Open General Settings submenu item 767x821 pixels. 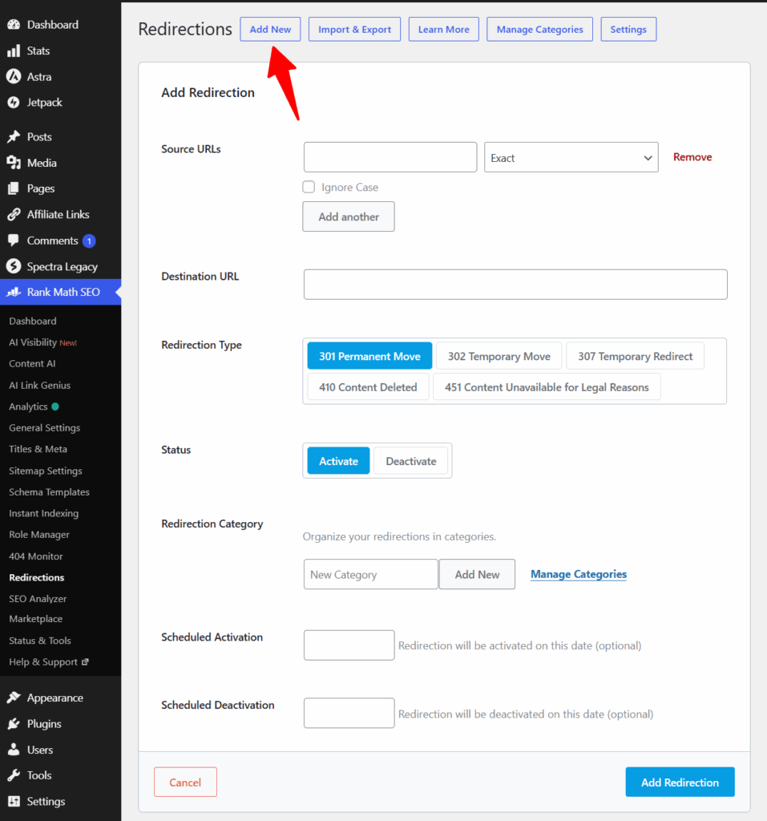point(45,428)
